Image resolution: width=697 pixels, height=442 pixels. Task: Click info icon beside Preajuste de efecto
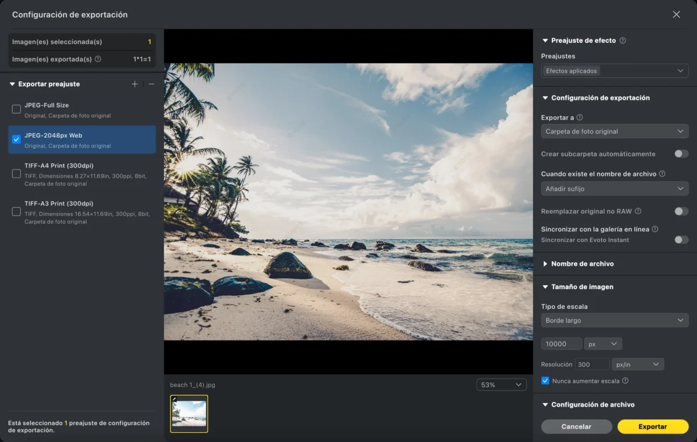(623, 41)
